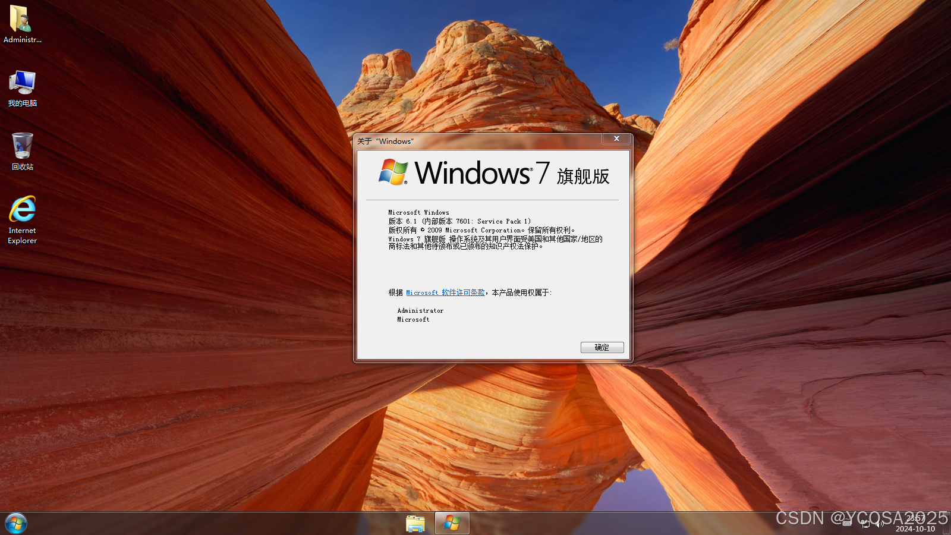The image size is (951, 535).
Task: Click the licensee text 'Microsoft'
Action: pos(413,319)
